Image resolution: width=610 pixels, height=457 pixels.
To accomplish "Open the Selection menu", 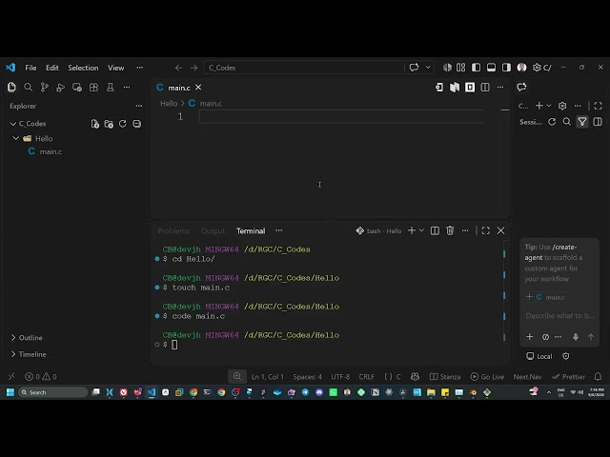I will [83, 68].
